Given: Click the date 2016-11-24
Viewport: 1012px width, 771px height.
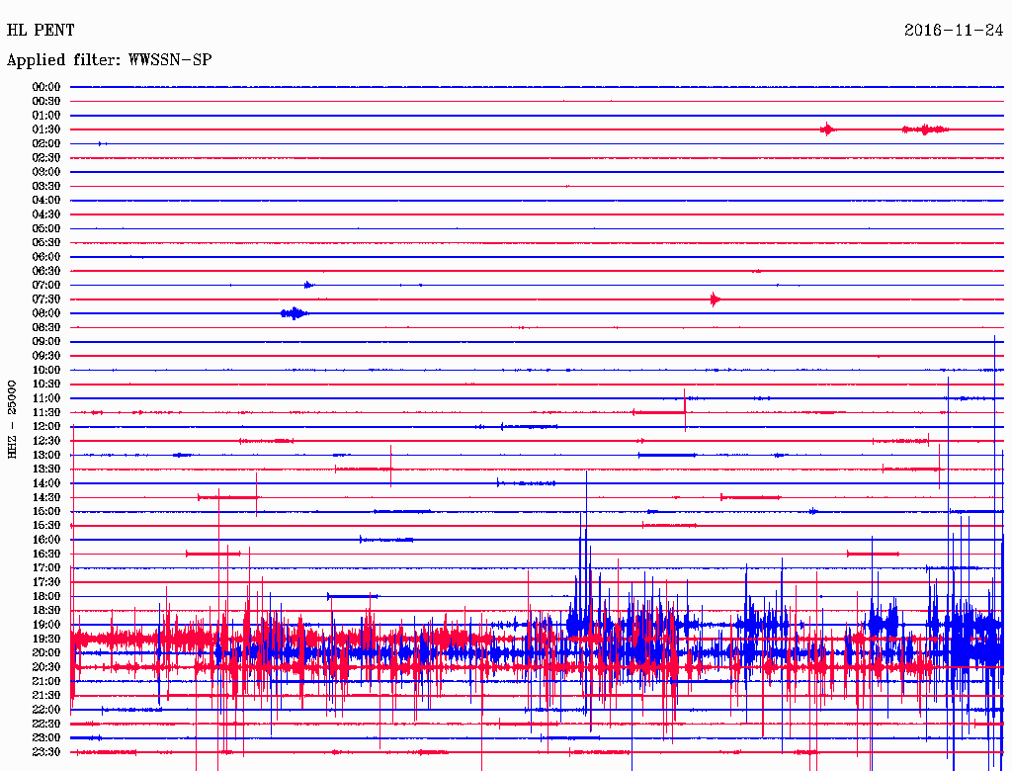Looking at the screenshot, I should click(954, 31).
